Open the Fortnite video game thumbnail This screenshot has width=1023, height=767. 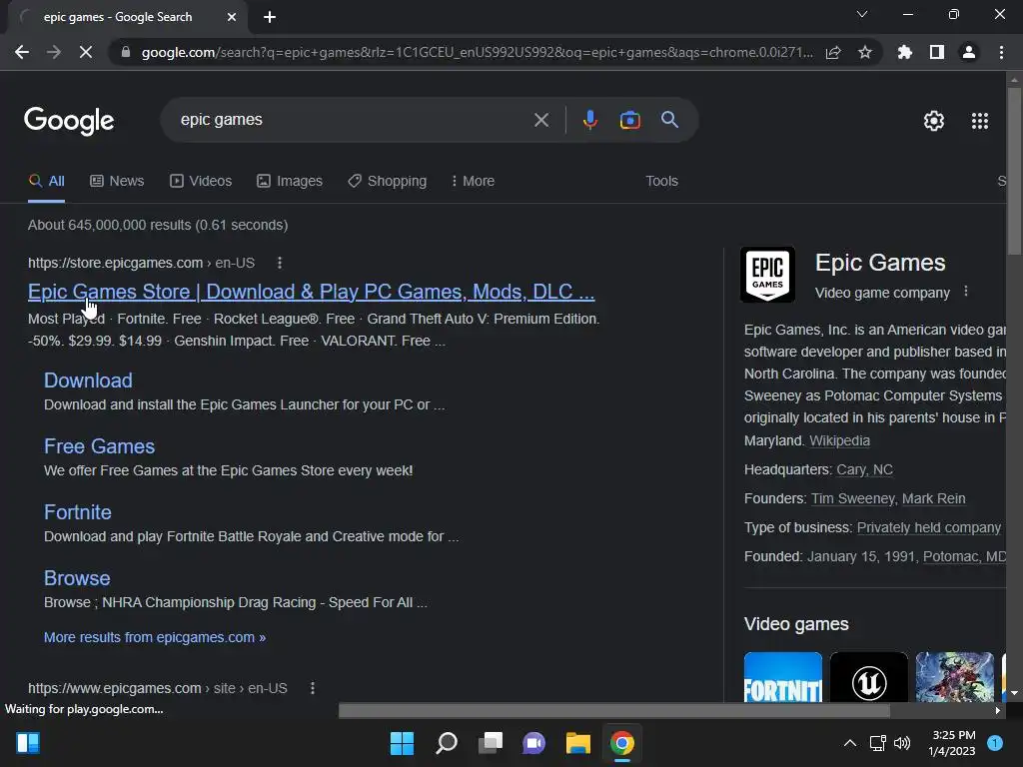coord(783,677)
